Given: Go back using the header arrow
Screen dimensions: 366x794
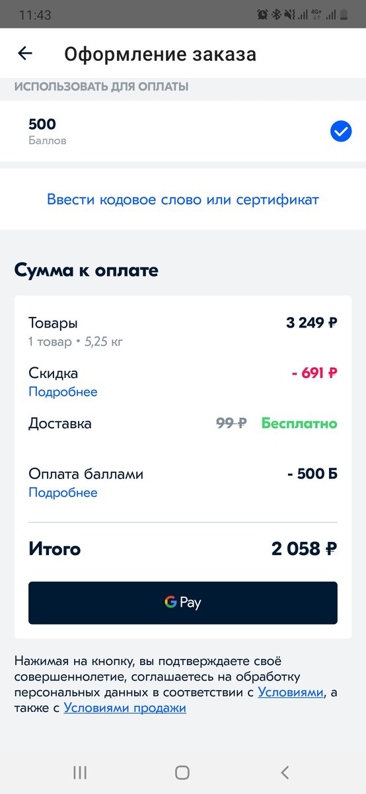Looking at the screenshot, I should tap(25, 54).
